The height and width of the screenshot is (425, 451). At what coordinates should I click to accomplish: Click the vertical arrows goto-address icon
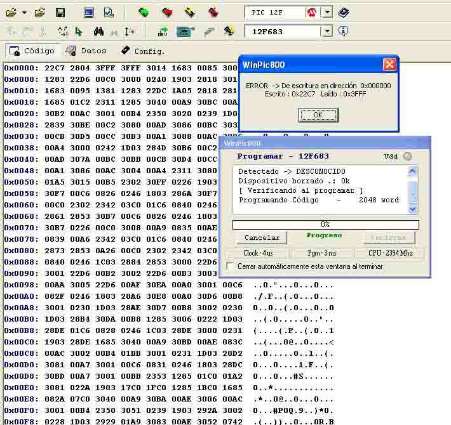pyautogui.click(x=129, y=31)
